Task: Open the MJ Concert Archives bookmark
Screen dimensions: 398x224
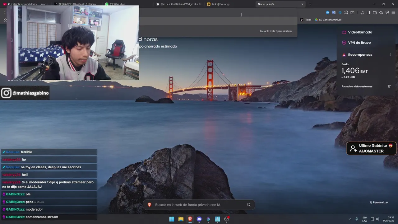Action: pyautogui.click(x=328, y=20)
